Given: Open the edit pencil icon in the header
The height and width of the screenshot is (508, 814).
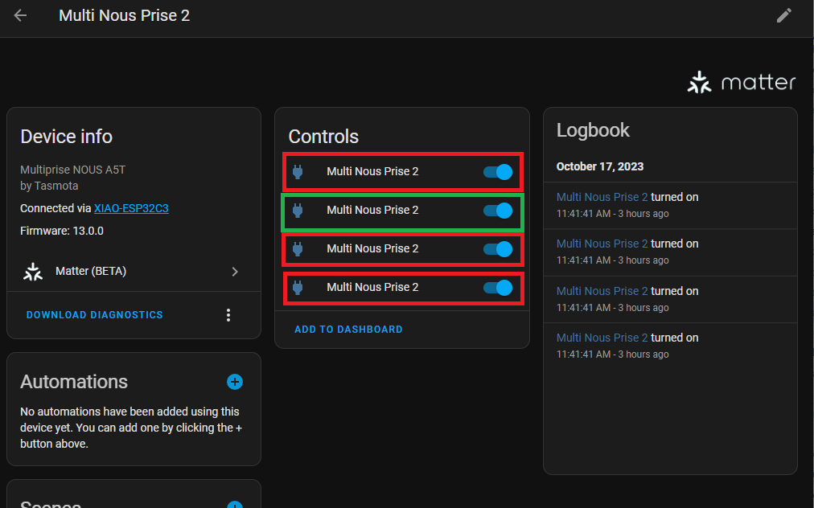Looking at the screenshot, I should [x=784, y=15].
